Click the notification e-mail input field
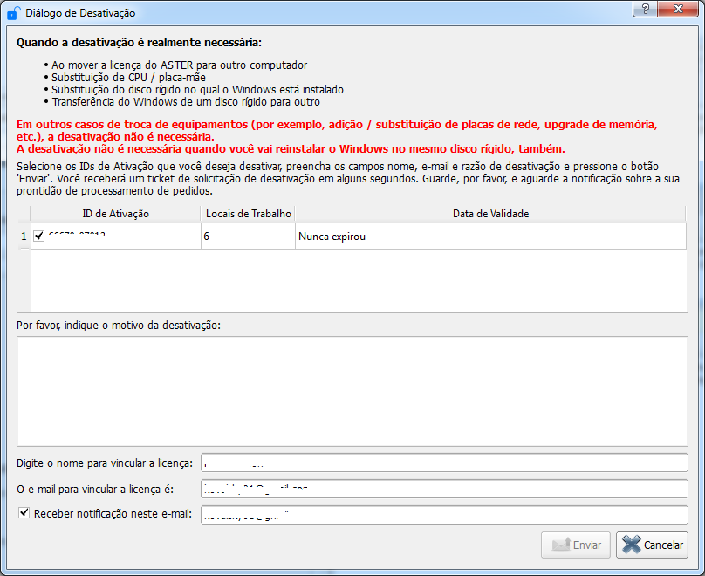Screen dimensions: 705x576 444,515
